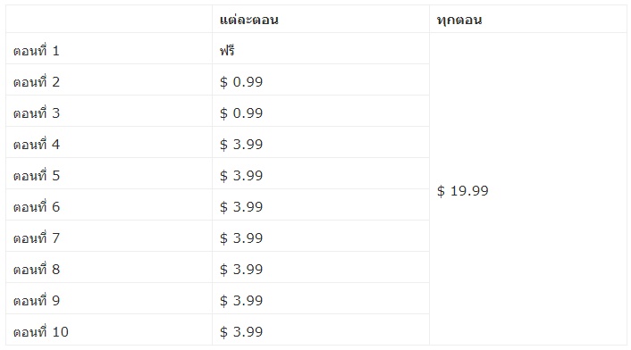The width and height of the screenshot is (631, 350).
Task: Click the $ 3.99 price for ตอนที่ 4
Action: 241,145
